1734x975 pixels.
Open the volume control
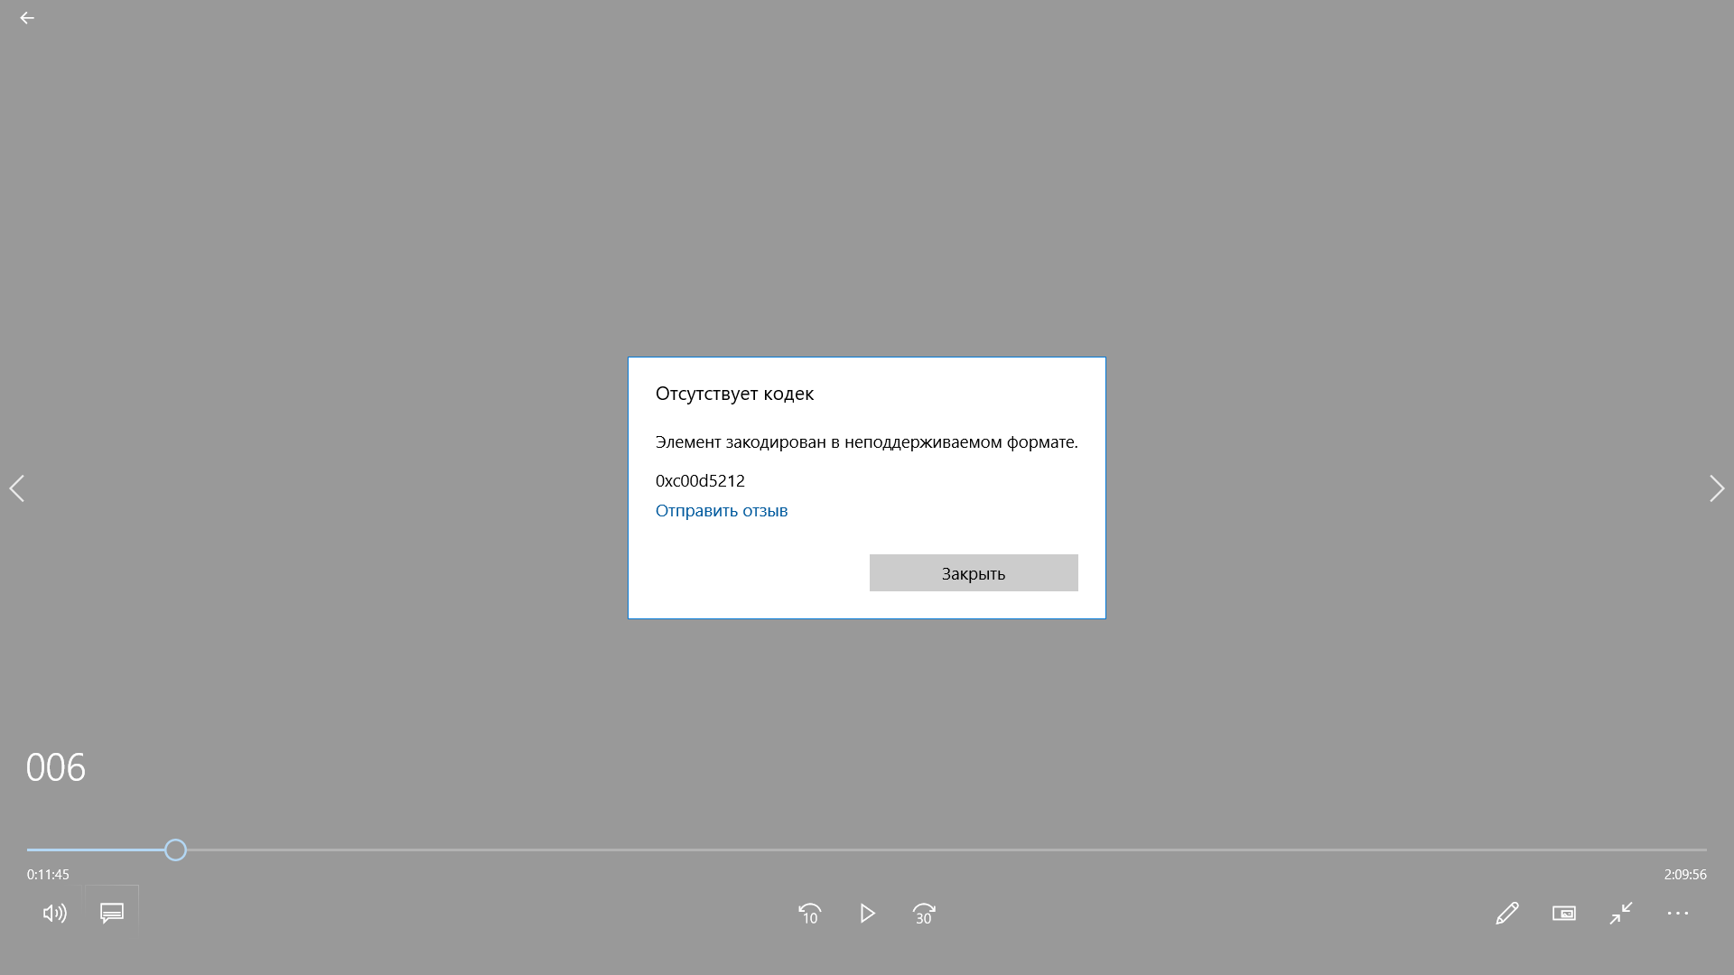[54, 914]
